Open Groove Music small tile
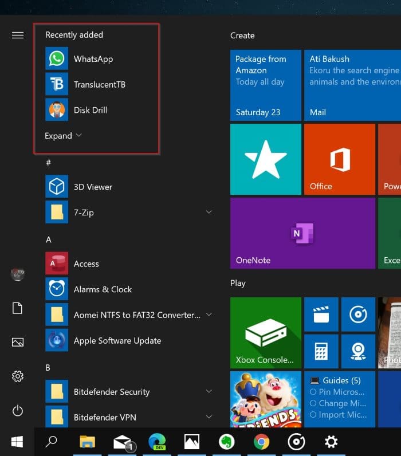 click(x=358, y=314)
